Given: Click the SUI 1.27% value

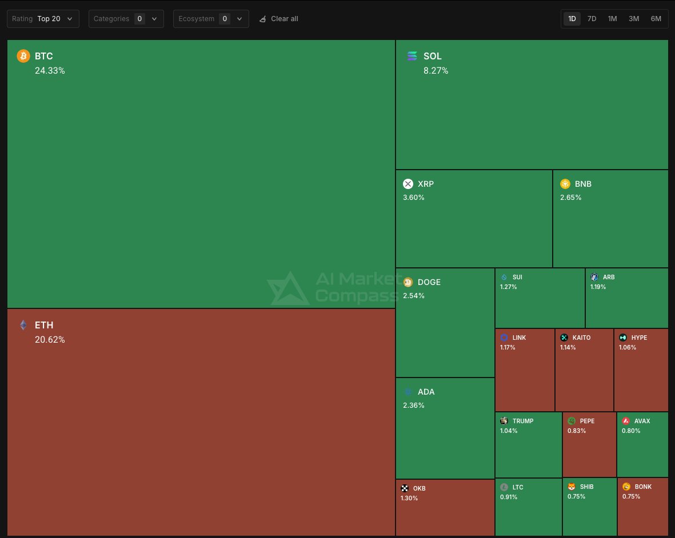Looking at the screenshot, I should (509, 287).
